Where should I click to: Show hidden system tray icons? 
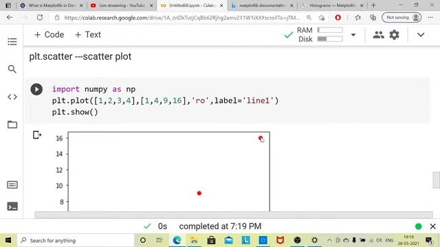(x=329, y=240)
